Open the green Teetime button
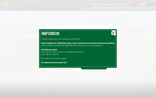This screenshot has height=97, width=156. (151, 5)
